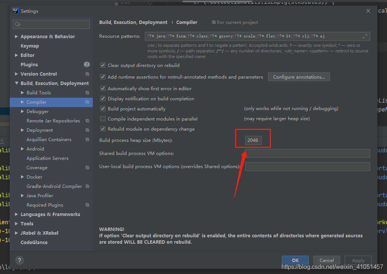
Task: Toggle Rebuild module on dependency change
Action: tap(103, 129)
